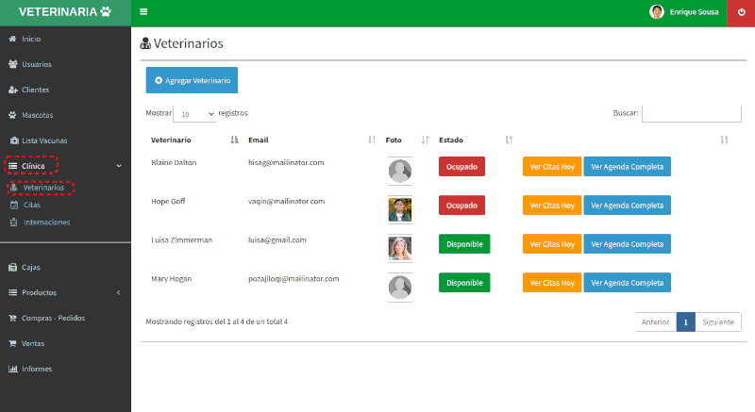Open the Ventas section in sidebar
Screen dimensions: 755x412
click(x=33, y=343)
